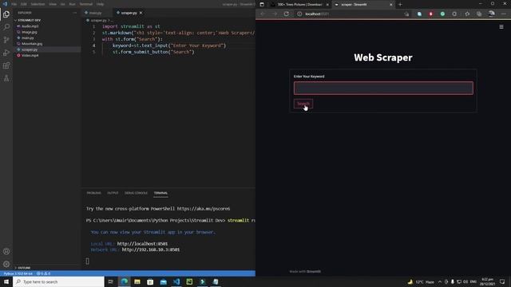The image size is (511, 287).
Task: Open Image.jpg in the Explorer
Action: coord(29,32)
